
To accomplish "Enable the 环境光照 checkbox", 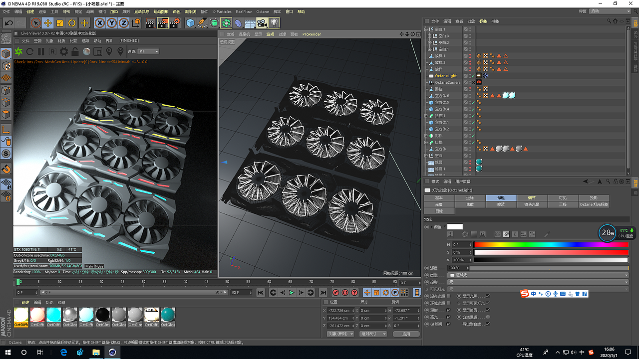I will [x=448, y=303].
